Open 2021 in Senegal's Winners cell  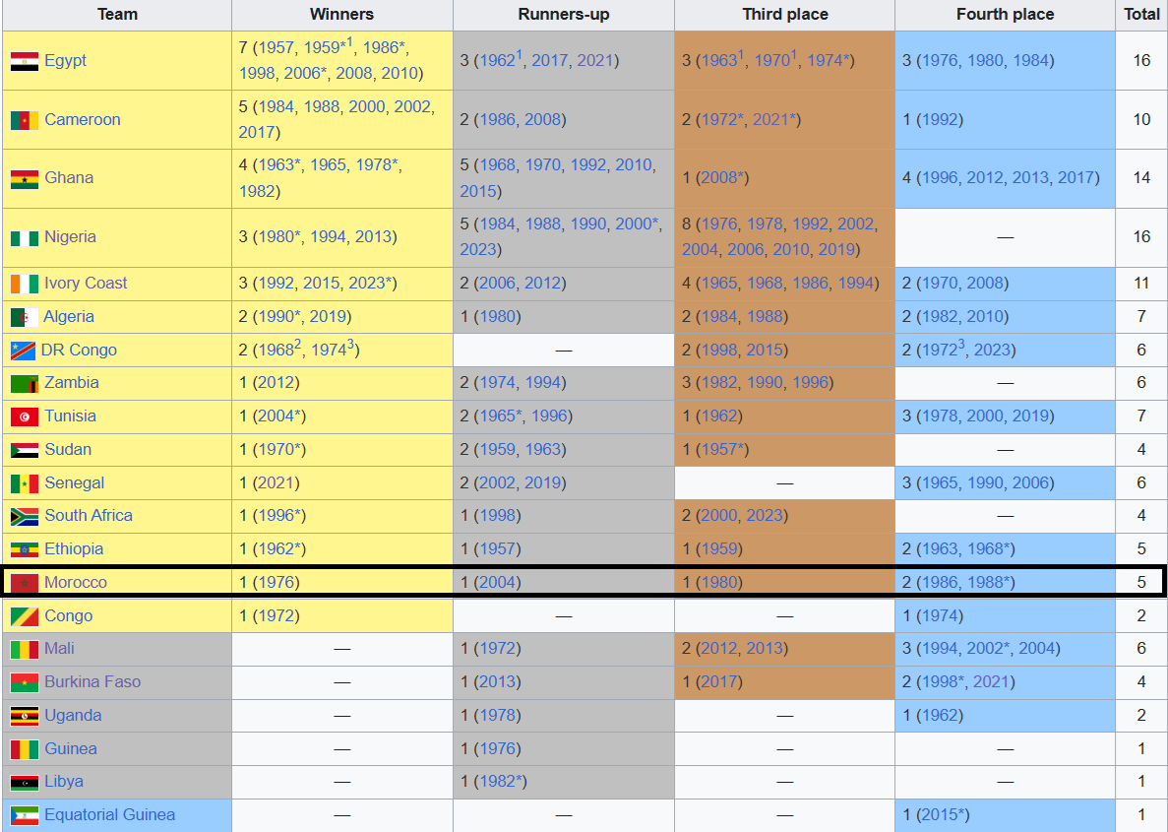point(277,483)
